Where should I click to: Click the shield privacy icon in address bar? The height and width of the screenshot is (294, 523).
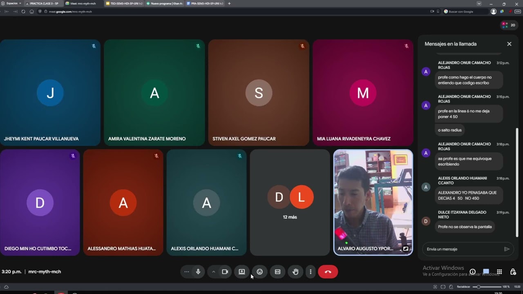point(40,11)
